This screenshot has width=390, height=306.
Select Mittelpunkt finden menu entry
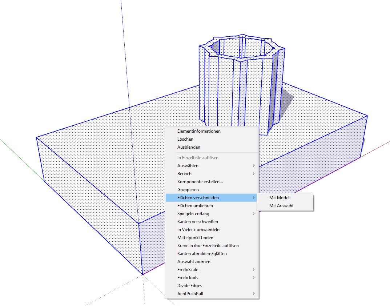[195, 238]
